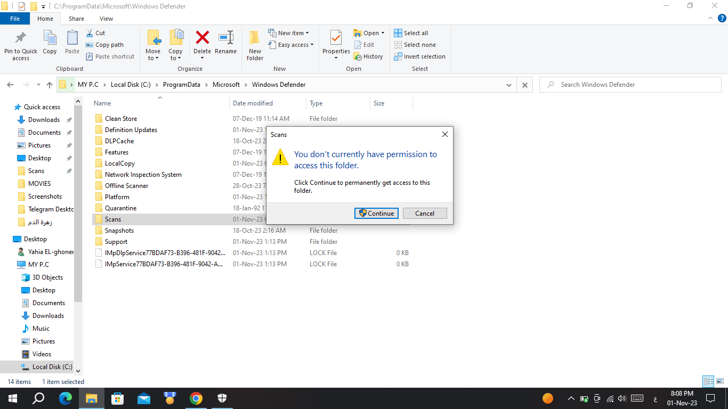Screen dimensions: 728x409
Task: Switch to Large icons view in status bar
Action: pos(719,381)
